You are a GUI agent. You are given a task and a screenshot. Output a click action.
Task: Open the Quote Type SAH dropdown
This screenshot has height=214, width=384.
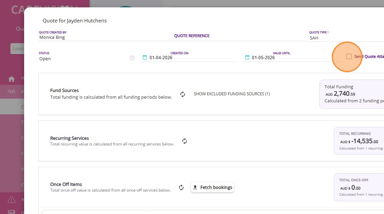pyautogui.click(x=345, y=38)
